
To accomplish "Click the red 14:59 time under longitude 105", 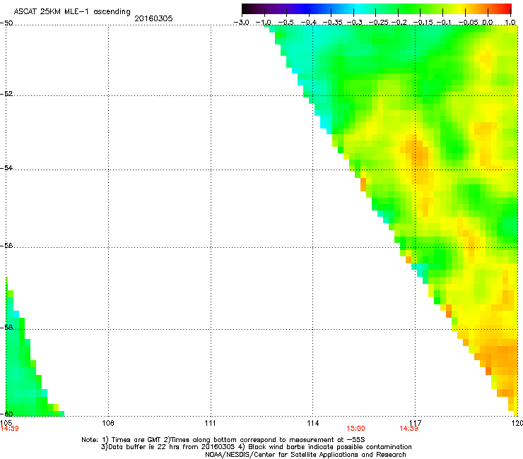I will 9,429.
